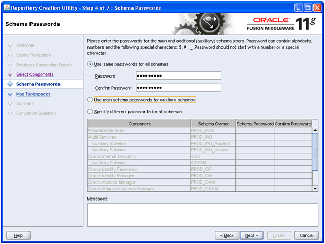The height and width of the screenshot is (244, 325).
Task: Click the Oracle Identity Manager row
Action: [200, 176]
